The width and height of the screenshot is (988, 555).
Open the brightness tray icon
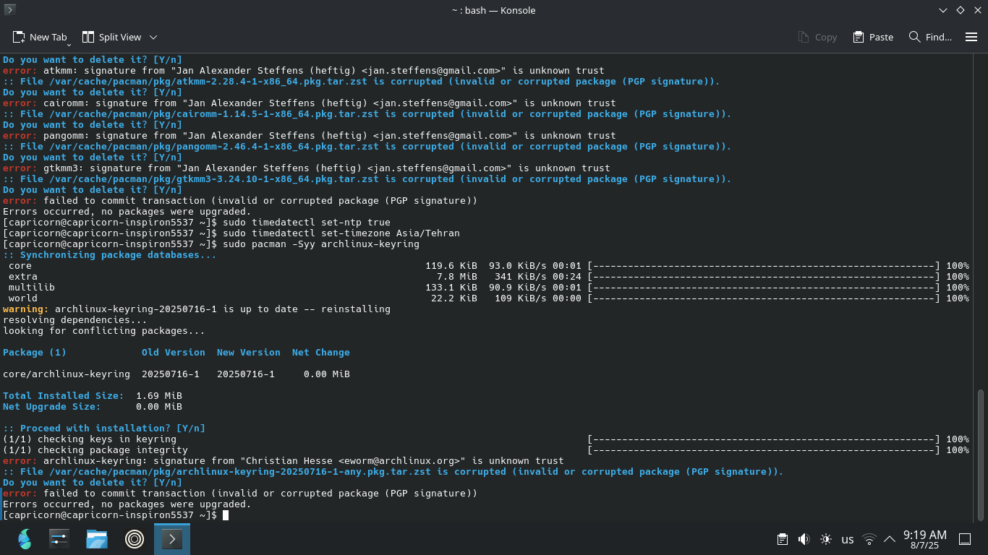tap(825, 539)
